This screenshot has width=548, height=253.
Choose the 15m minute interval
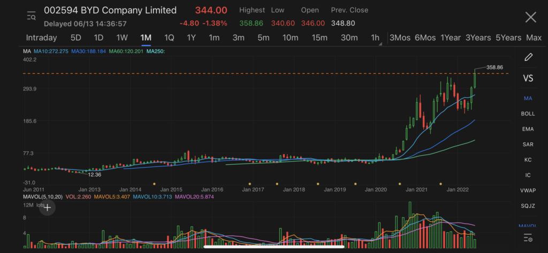tap(319, 38)
